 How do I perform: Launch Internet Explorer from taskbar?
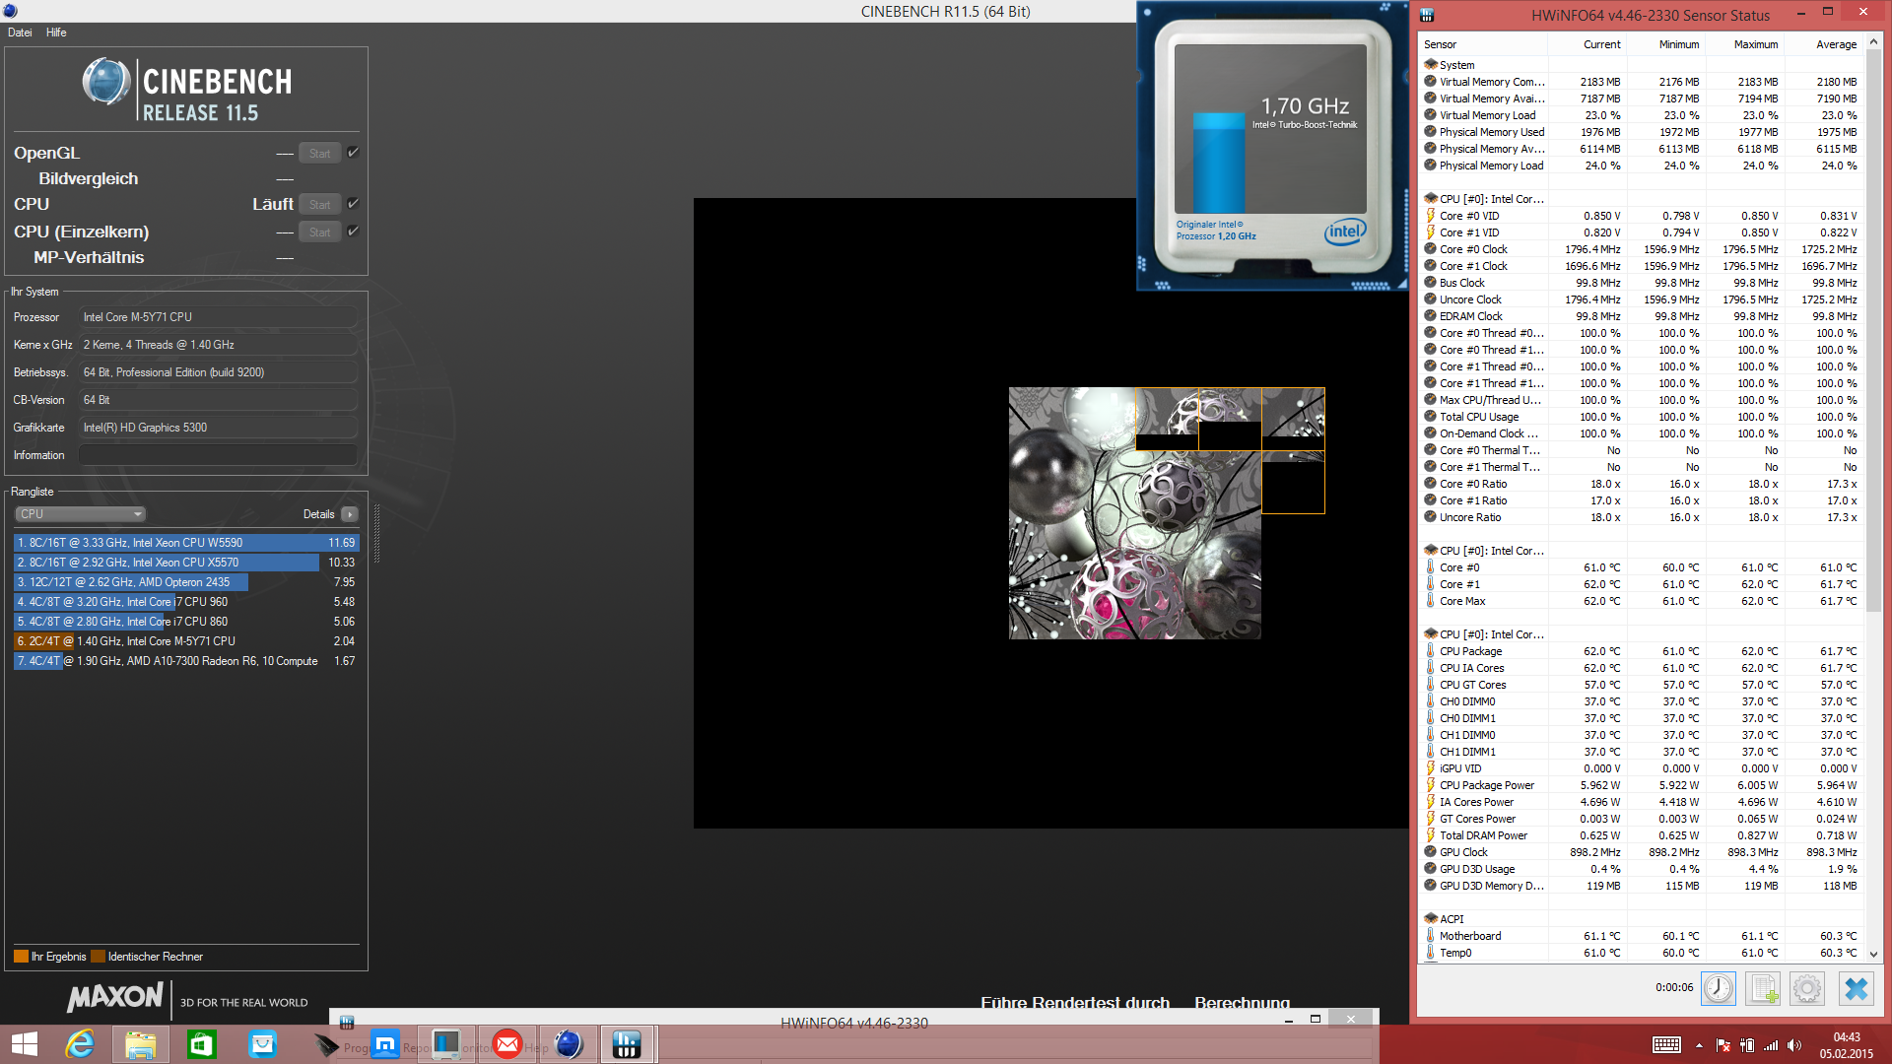point(80,1044)
